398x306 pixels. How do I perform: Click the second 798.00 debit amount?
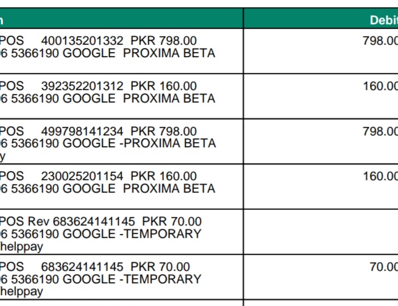point(380,131)
